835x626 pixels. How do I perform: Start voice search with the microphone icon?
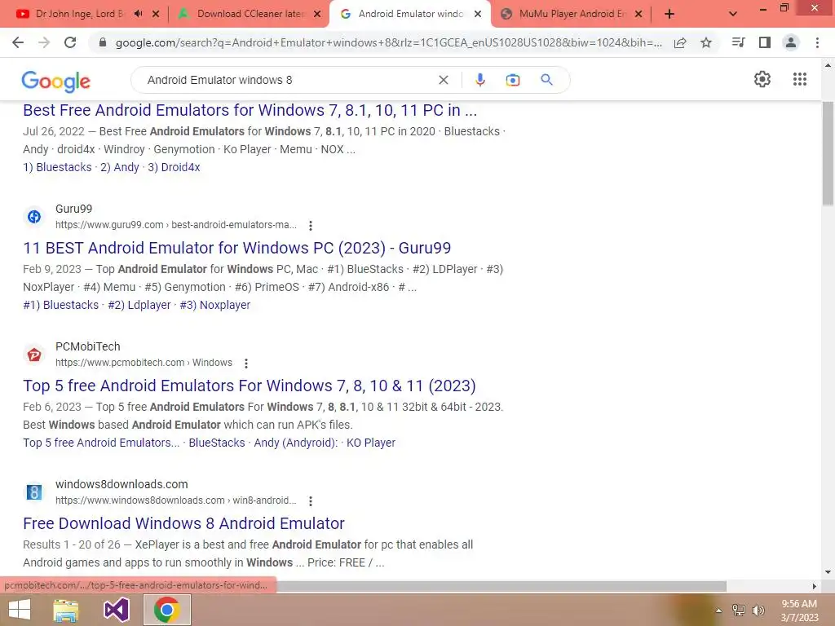(x=479, y=80)
